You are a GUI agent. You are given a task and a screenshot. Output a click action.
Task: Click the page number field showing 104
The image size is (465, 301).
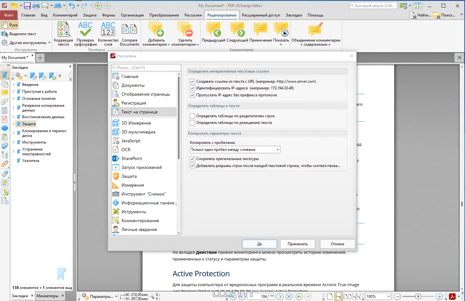[261, 297]
